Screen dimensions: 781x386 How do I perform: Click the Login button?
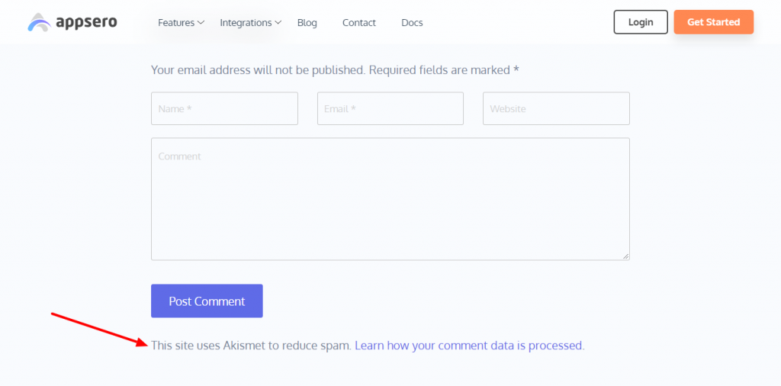[x=641, y=22]
